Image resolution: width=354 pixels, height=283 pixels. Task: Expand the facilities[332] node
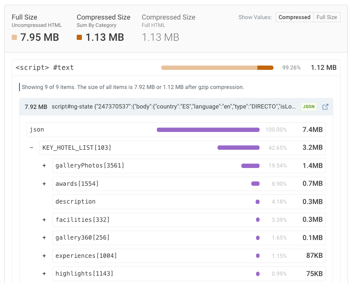[44, 220]
